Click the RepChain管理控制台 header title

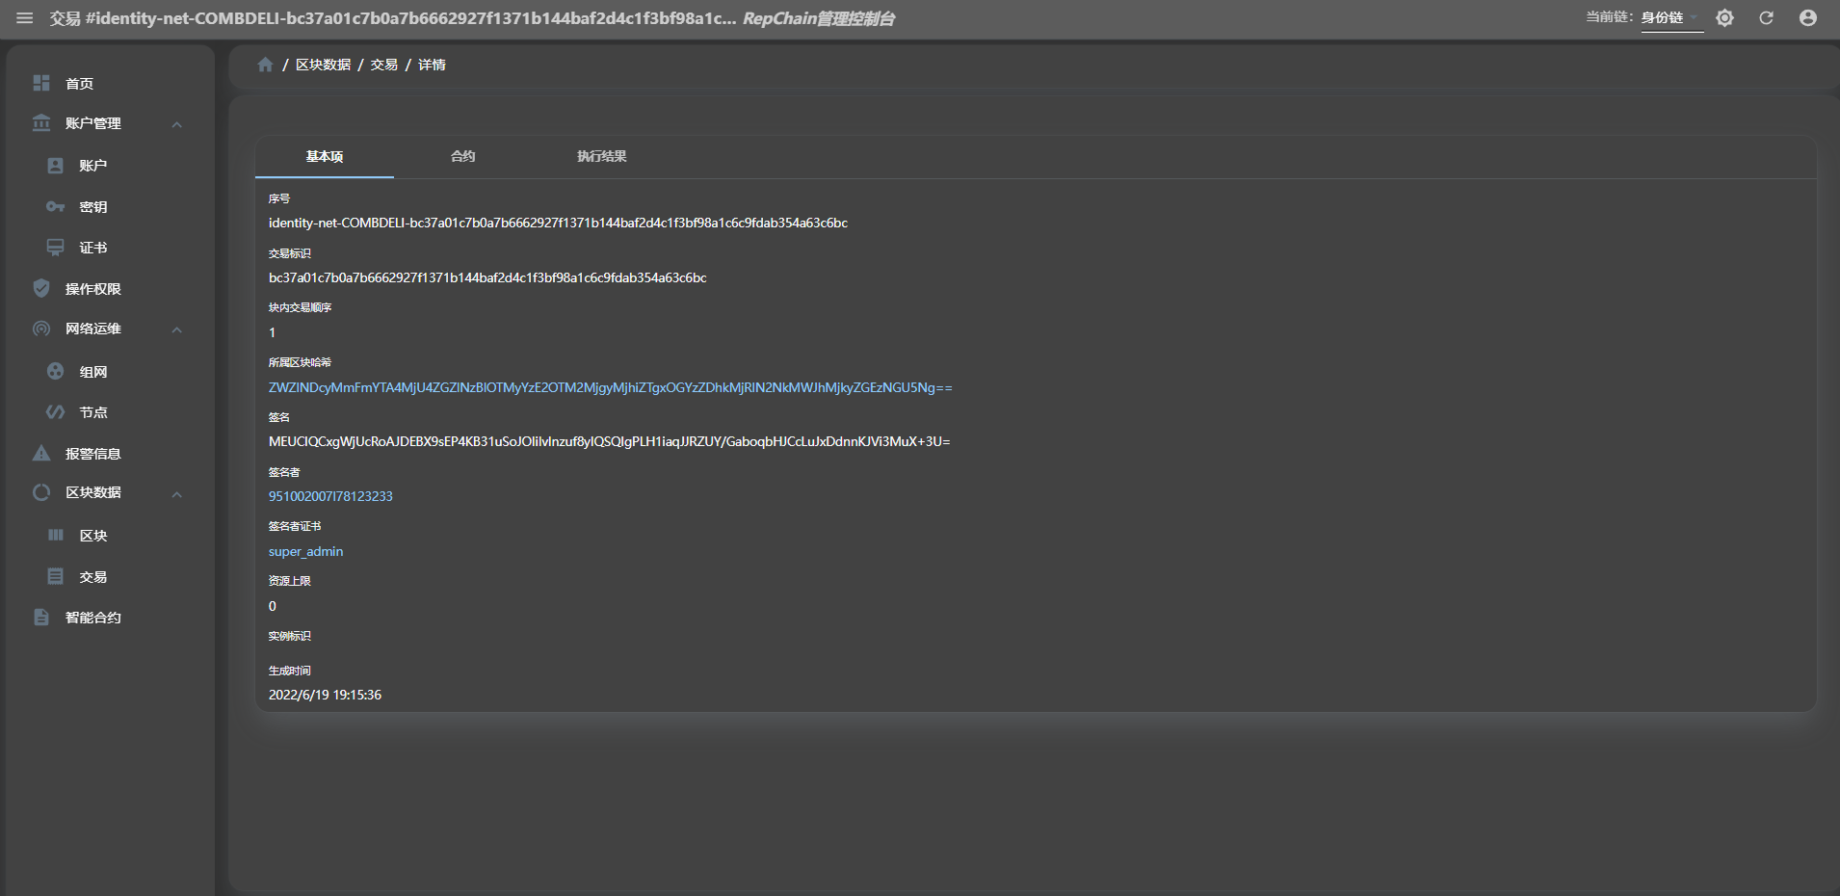818,18
